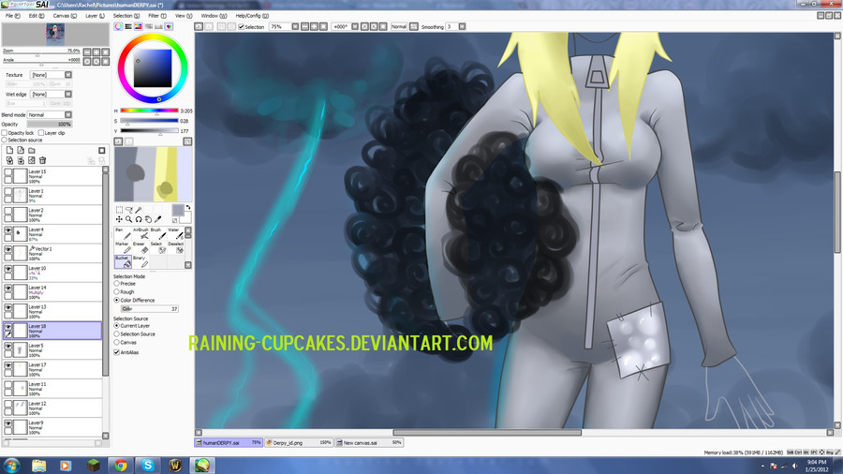Viewport: 843px width, 474px height.
Task: Open the File menu
Action: click(13, 16)
